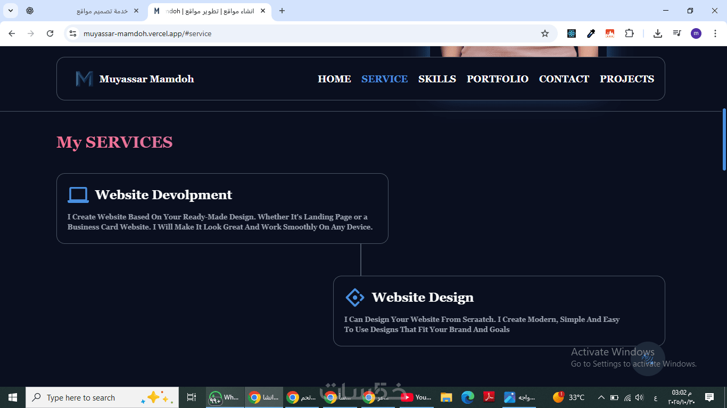View site information icon in address bar
The image size is (727, 408).
point(73,33)
